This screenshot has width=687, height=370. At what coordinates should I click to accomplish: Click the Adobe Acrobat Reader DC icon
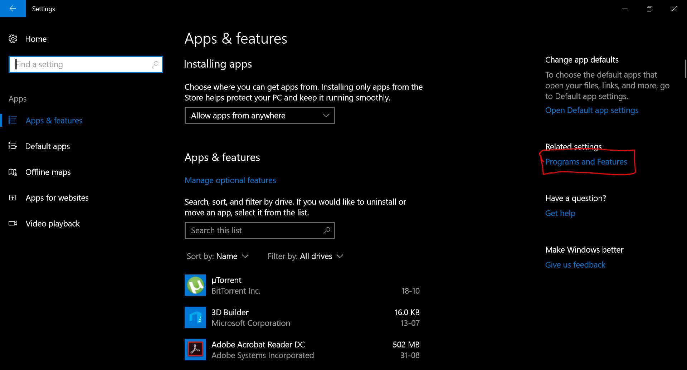tap(195, 350)
